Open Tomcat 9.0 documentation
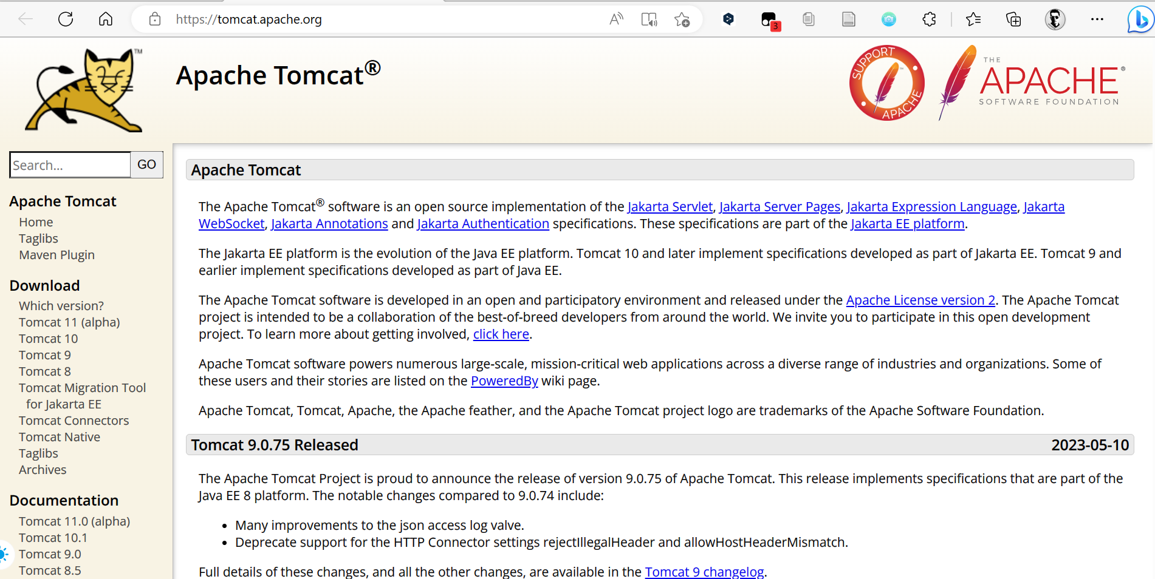This screenshot has height=579, width=1155. 50,554
